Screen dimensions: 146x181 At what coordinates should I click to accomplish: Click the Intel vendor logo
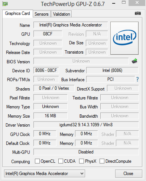(x=124, y=38)
